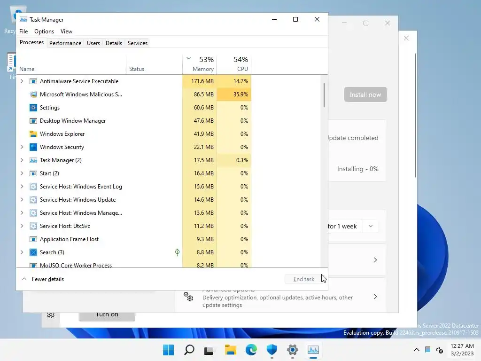Switch to the Details tab
Screen dimensions: 481x361
114,43
